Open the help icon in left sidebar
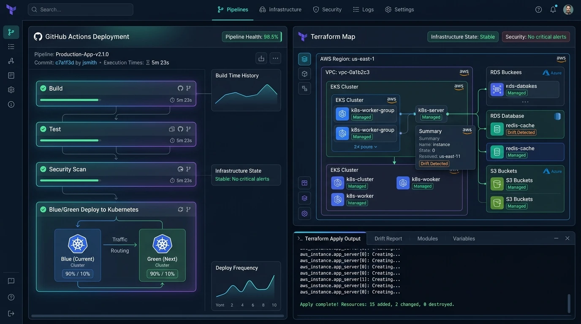The image size is (581, 324). click(11, 297)
